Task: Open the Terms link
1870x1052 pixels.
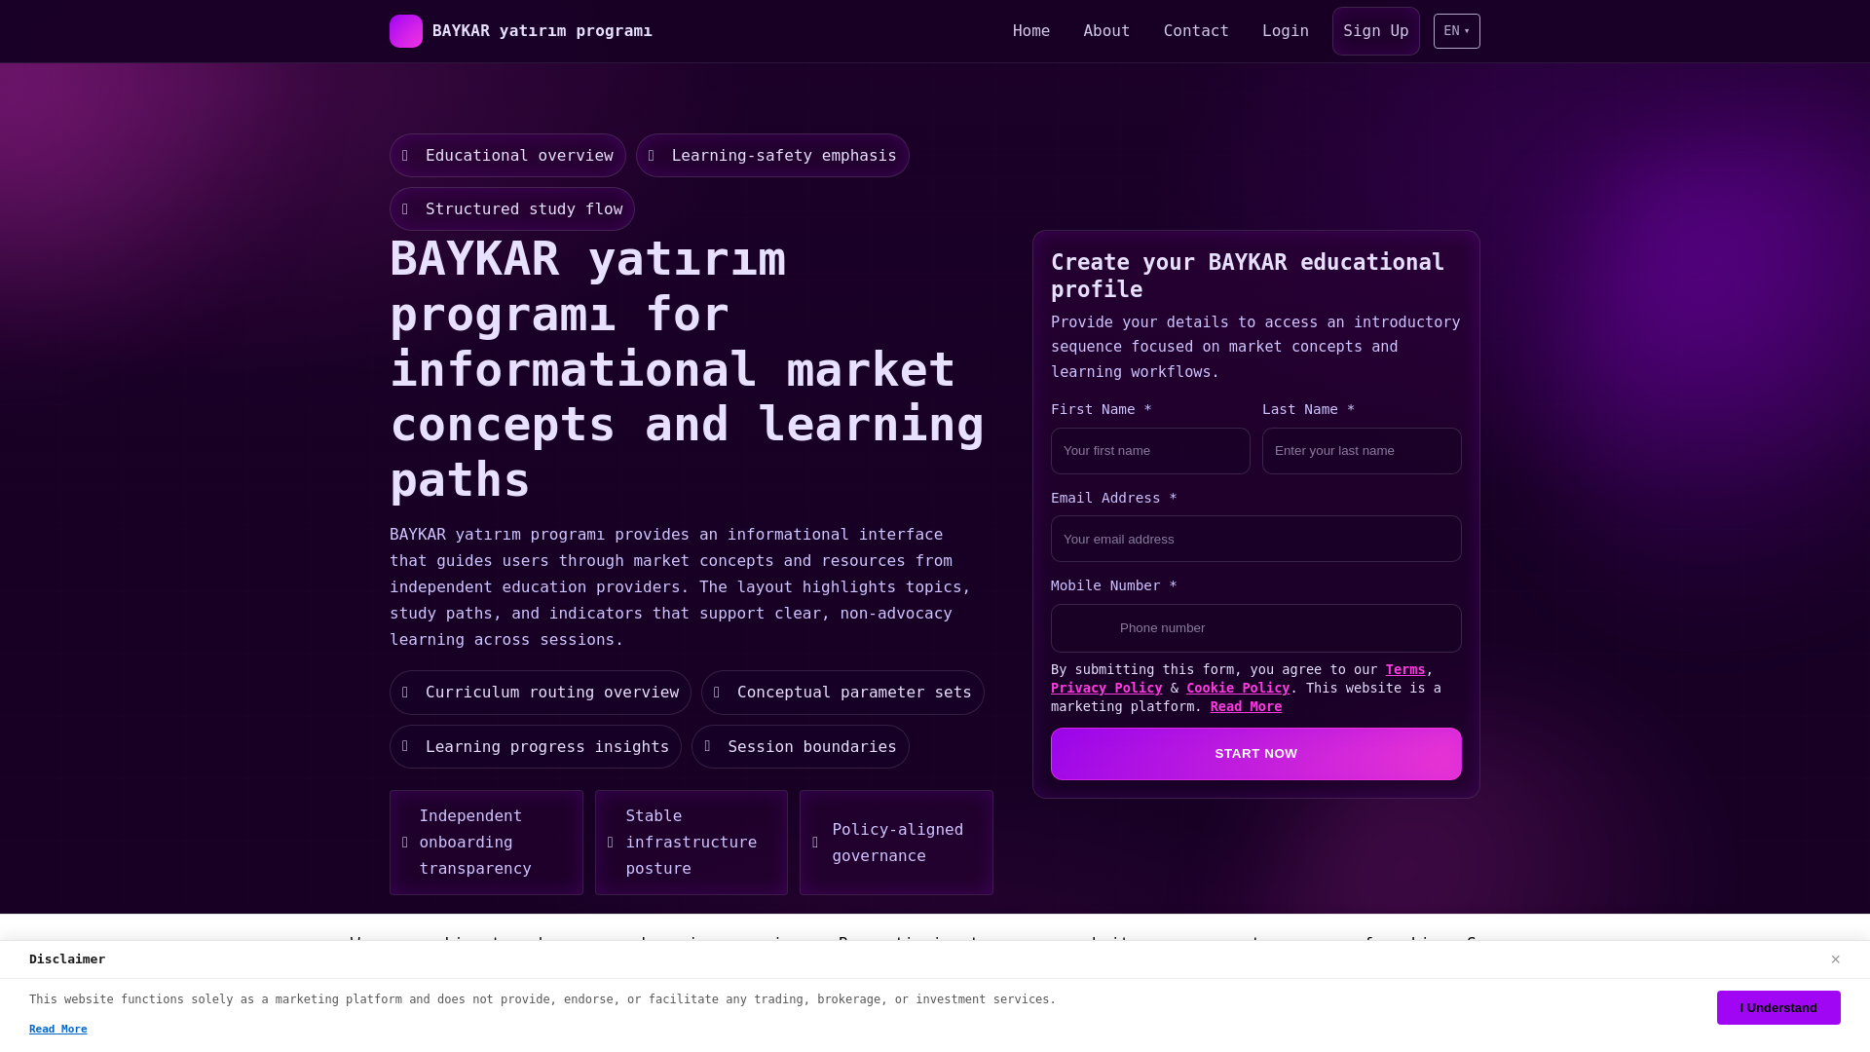Action: pyautogui.click(x=1405, y=670)
